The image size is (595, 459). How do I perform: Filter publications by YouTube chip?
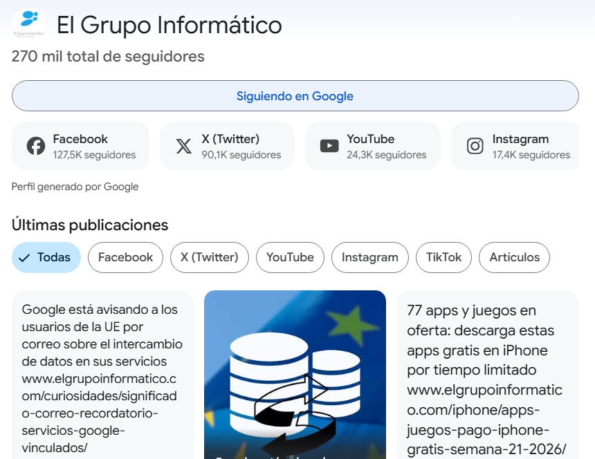[x=291, y=257]
